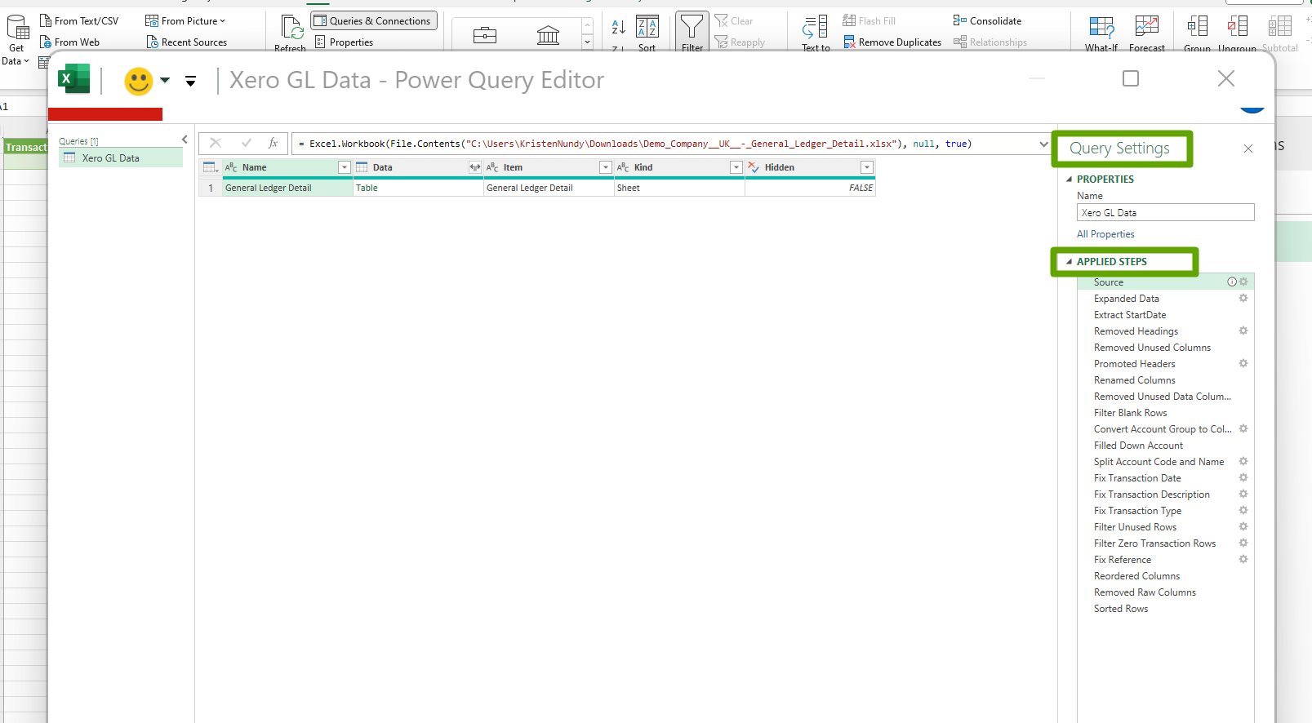
Task: Open From Picture dropdown in Excel ribbon
Action: click(185, 21)
